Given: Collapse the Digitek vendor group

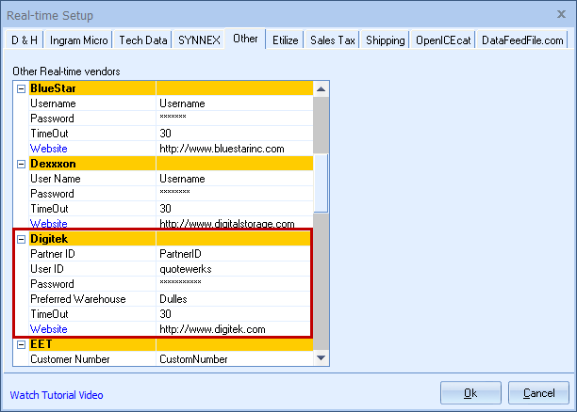Looking at the screenshot, I should pos(22,239).
